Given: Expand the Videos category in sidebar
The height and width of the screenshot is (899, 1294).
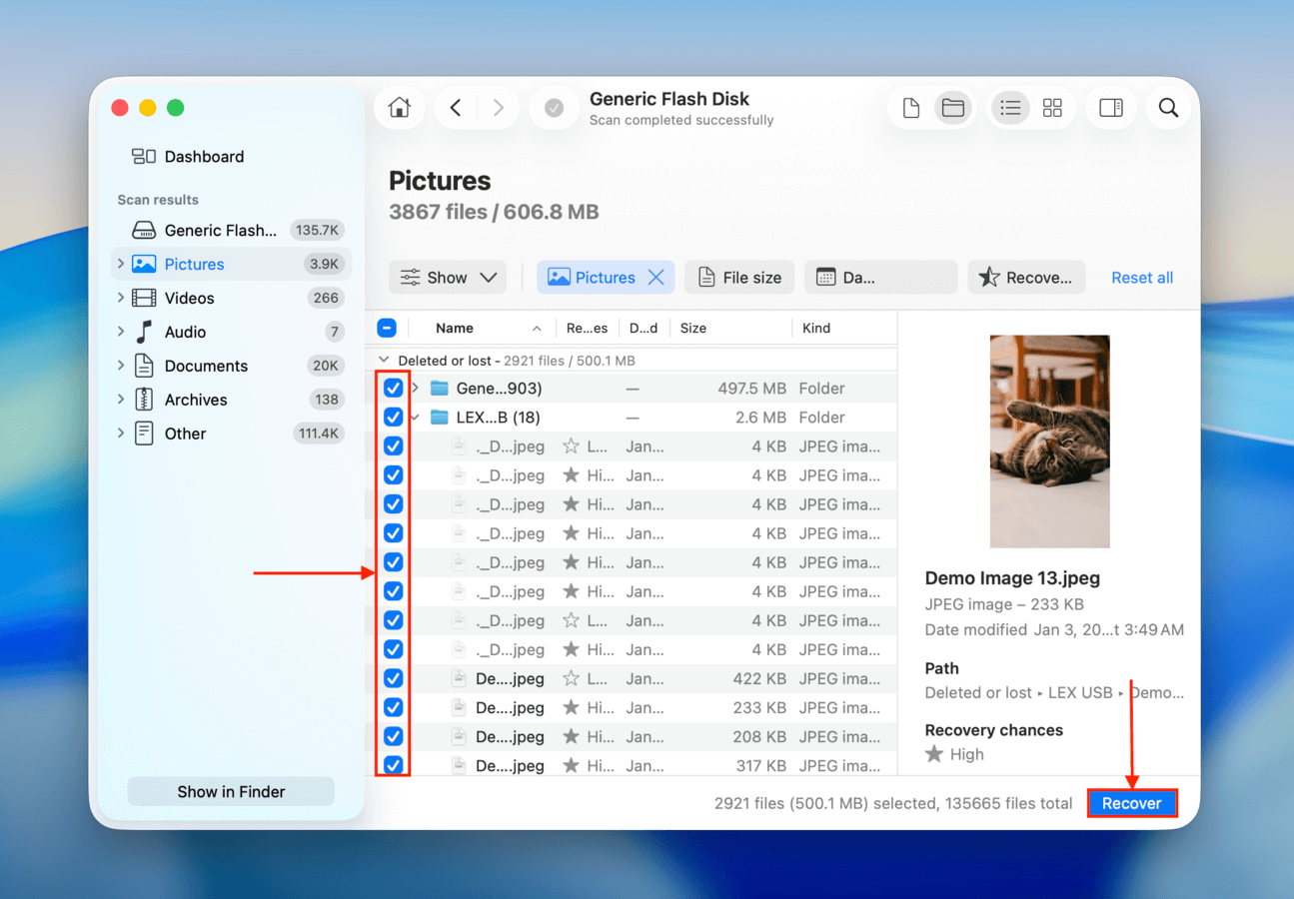Looking at the screenshot, I should (x=120, y=297).
